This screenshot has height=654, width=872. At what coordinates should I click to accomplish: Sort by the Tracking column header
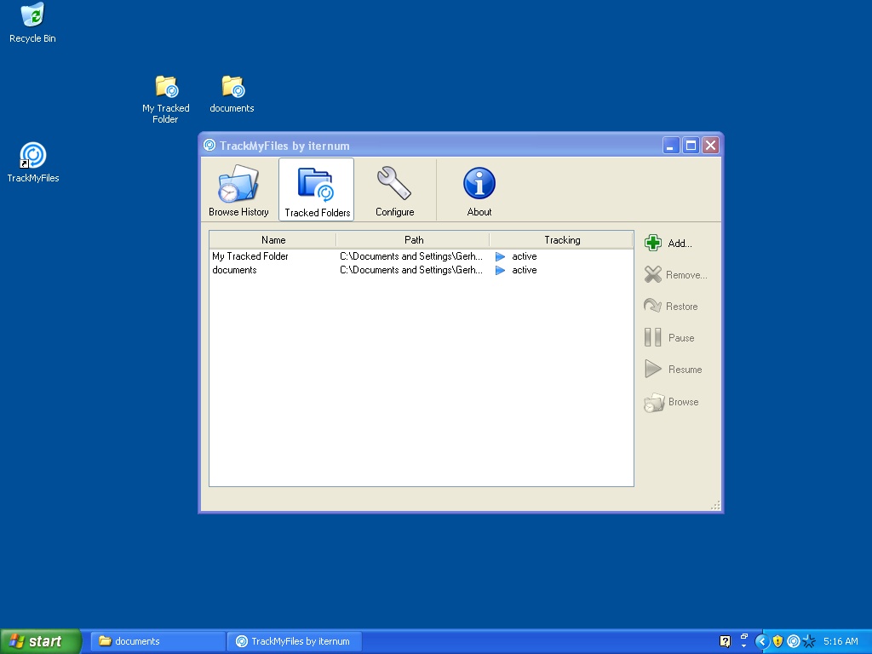click(562, 239)
